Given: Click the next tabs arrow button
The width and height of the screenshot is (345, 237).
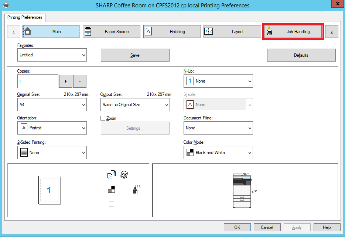Looking at the screenshot, I should [x=332, y=32].
